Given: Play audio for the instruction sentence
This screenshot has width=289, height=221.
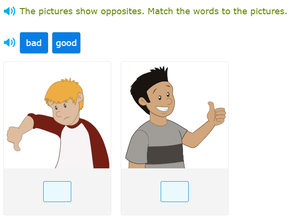Looking at the screenshot, I should pyautogui.click(x=10, y=11).
